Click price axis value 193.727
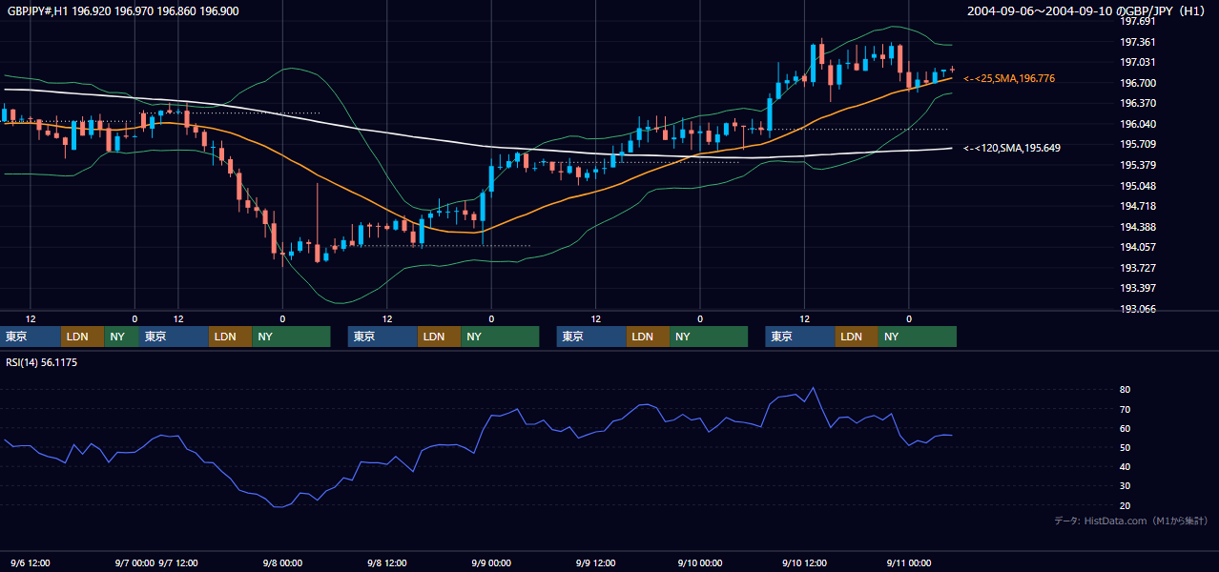 point(1136,268)
